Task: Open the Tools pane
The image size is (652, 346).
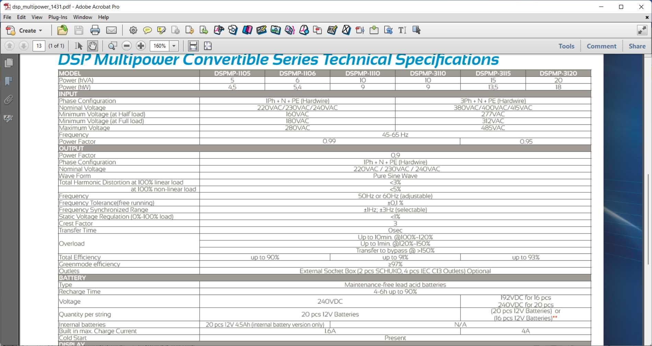Action: [566, 46]
